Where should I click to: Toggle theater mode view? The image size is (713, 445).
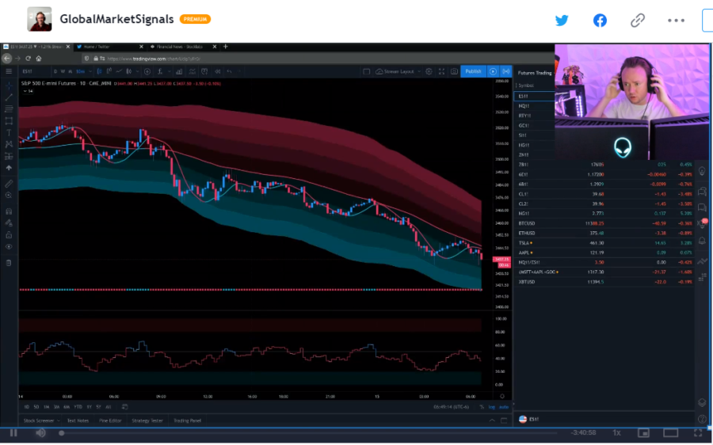(671, 433)
